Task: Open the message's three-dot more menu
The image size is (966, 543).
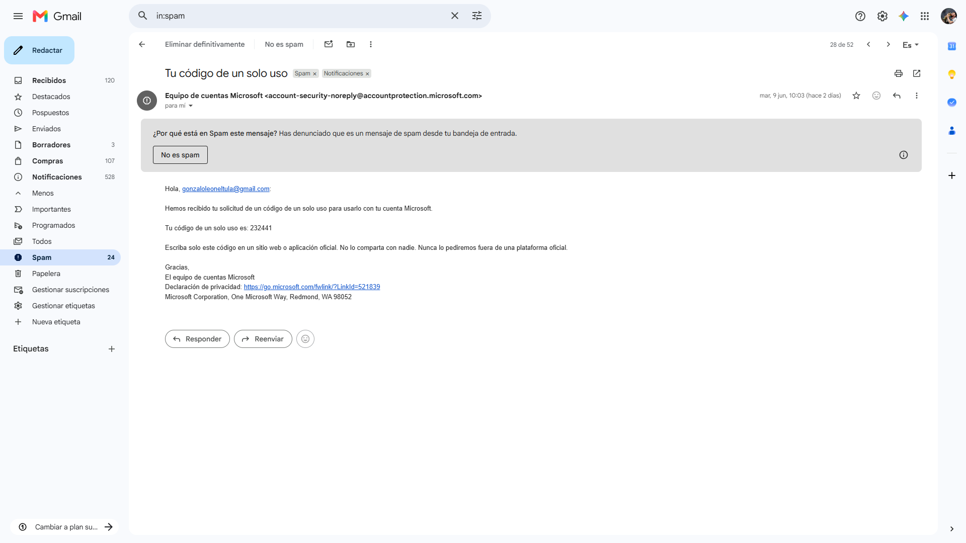Action: point(917,96)
